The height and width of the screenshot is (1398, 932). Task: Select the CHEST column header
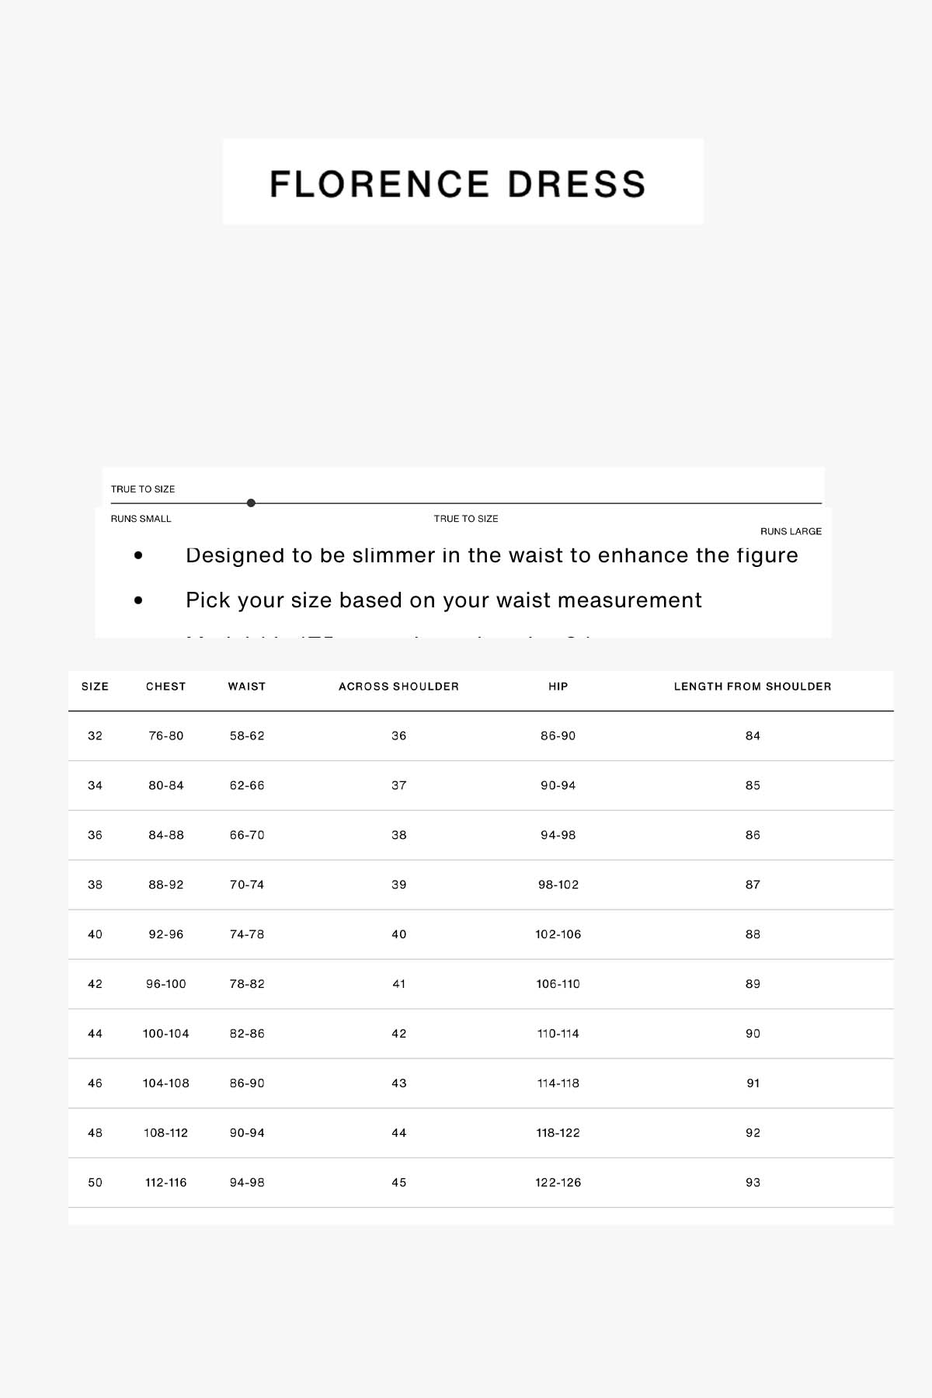point(166,687)
